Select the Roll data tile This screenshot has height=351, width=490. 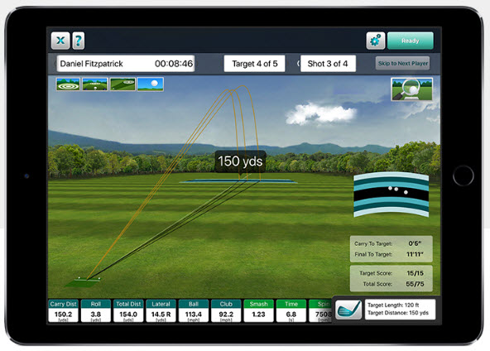[96, 311]
